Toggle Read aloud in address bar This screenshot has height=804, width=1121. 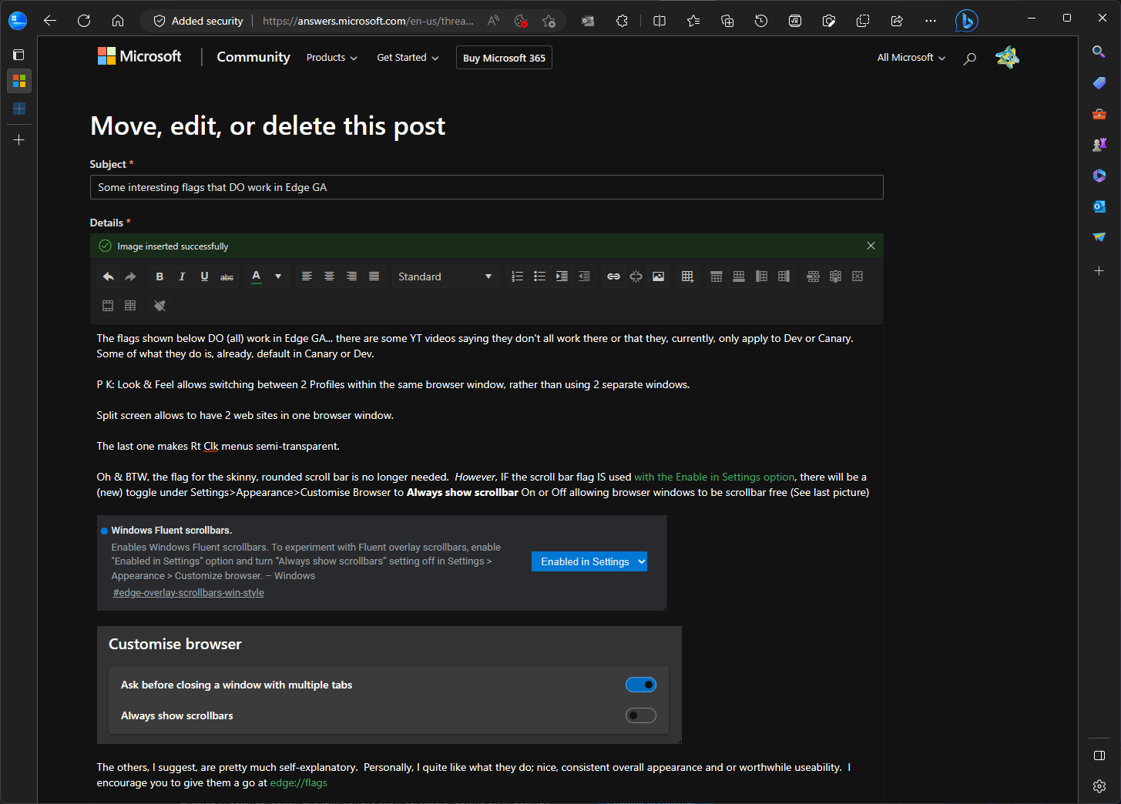coord(493,21)
